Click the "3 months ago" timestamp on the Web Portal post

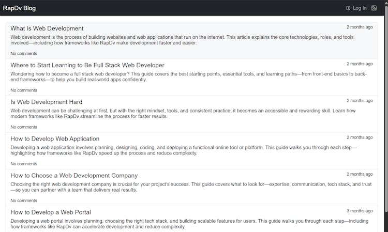[360, 211]
